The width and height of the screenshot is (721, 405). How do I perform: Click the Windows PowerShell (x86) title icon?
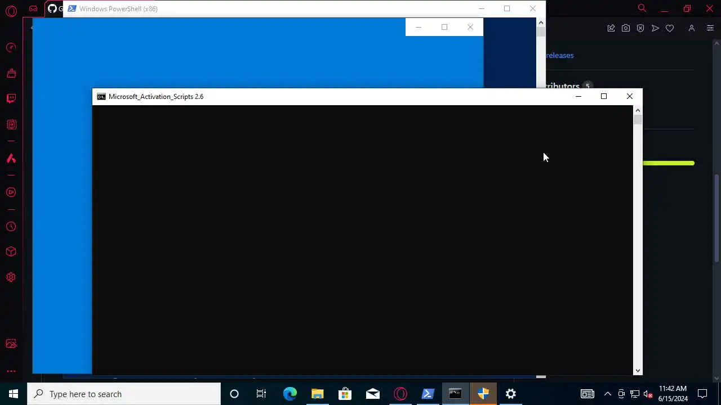(x=72, y=8)
